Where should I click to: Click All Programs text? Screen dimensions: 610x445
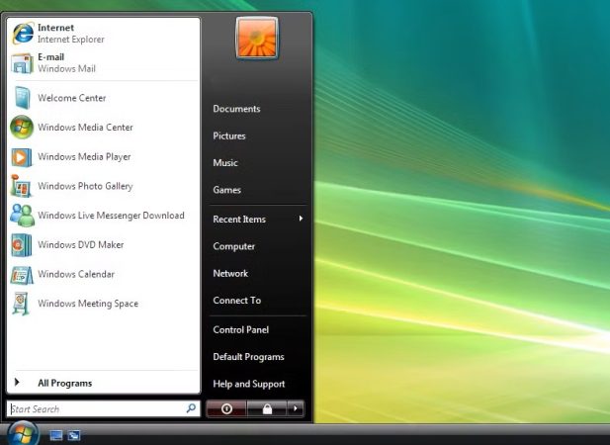(65, 383)
